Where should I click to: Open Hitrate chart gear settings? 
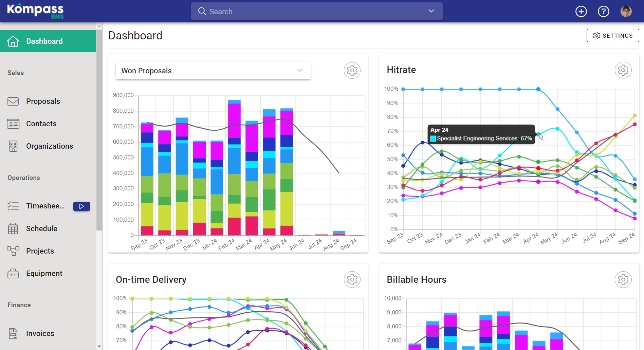(623, 70)
